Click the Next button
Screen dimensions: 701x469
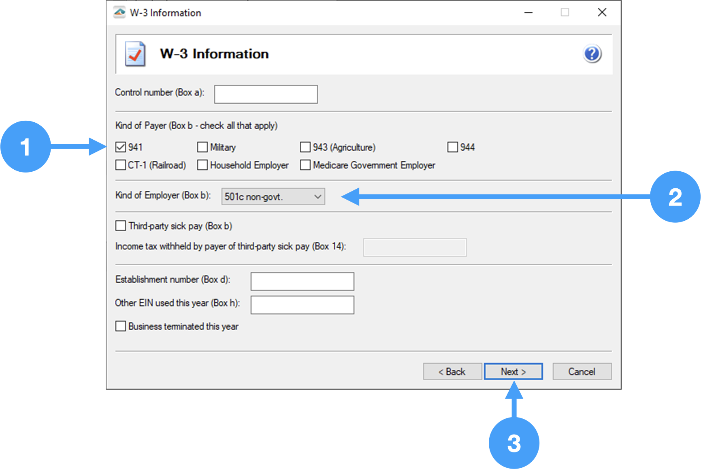click(x=513, y=371)
